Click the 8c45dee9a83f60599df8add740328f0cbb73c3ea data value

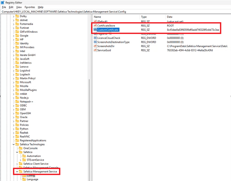193,30
